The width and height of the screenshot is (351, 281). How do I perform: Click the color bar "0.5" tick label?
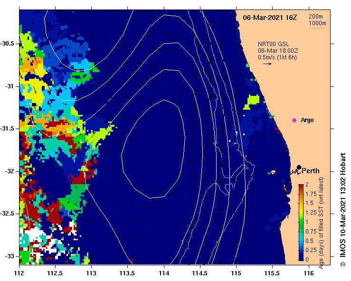click(309, 241)
